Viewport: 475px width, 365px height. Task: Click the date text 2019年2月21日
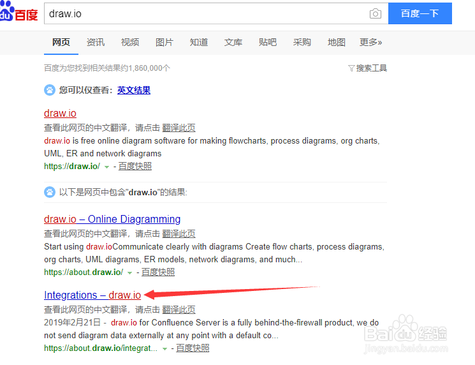[x=72, y=322]
